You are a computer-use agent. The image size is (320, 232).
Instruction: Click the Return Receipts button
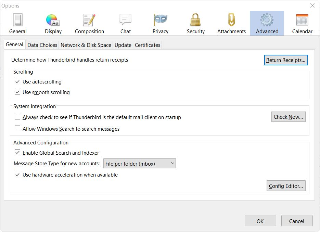(x=286, y=60)
